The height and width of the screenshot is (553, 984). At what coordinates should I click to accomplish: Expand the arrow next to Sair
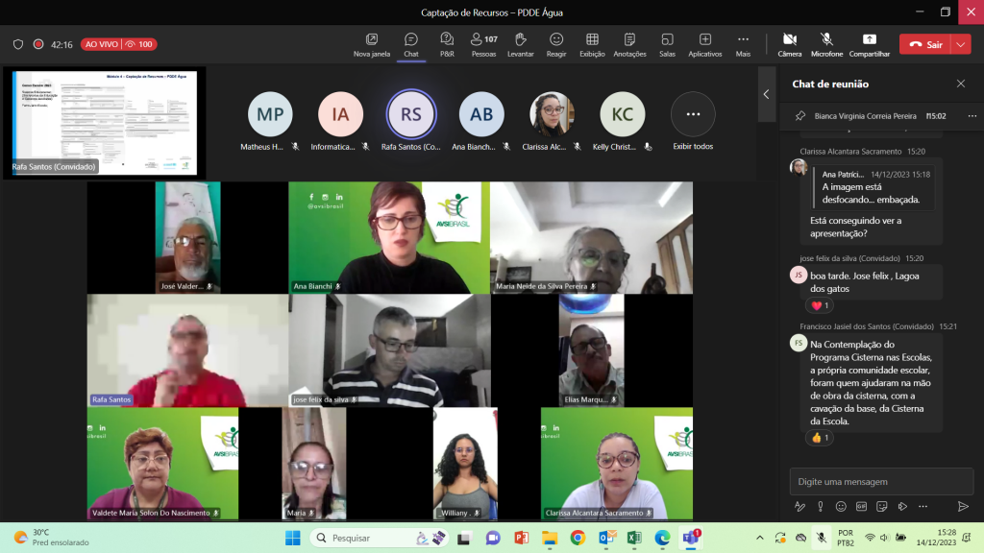pos(961,44)
